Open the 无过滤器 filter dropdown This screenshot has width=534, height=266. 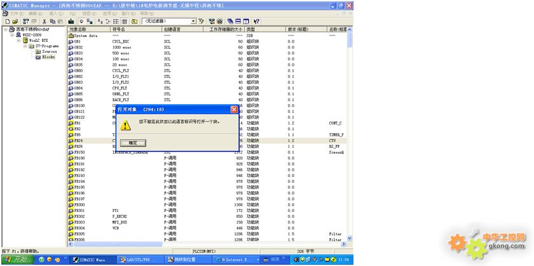tap(193, 22)
